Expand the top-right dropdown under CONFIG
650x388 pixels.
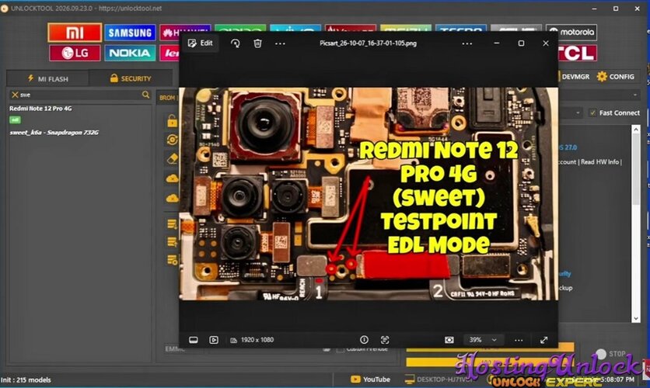coord(635,95)
